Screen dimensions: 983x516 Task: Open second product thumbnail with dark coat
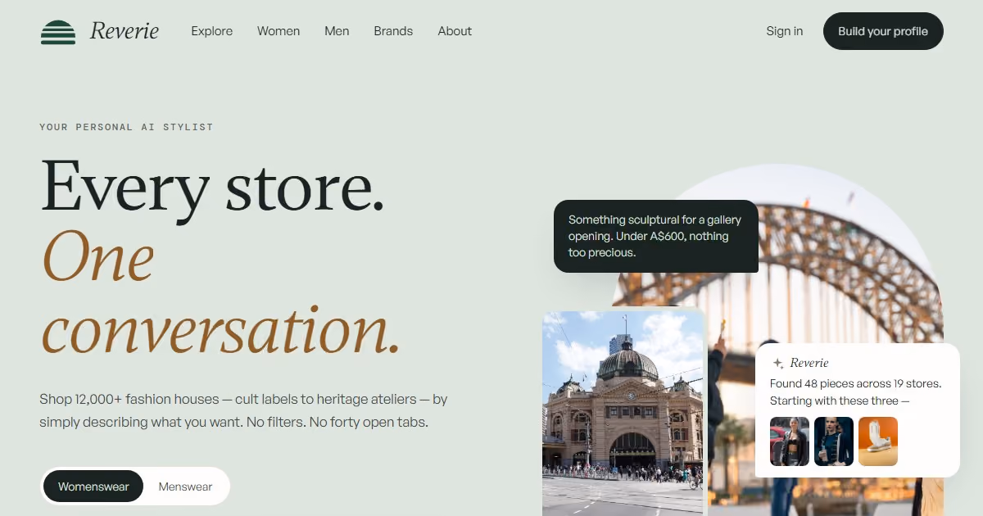pyautogui.click(x=834, y=441)
